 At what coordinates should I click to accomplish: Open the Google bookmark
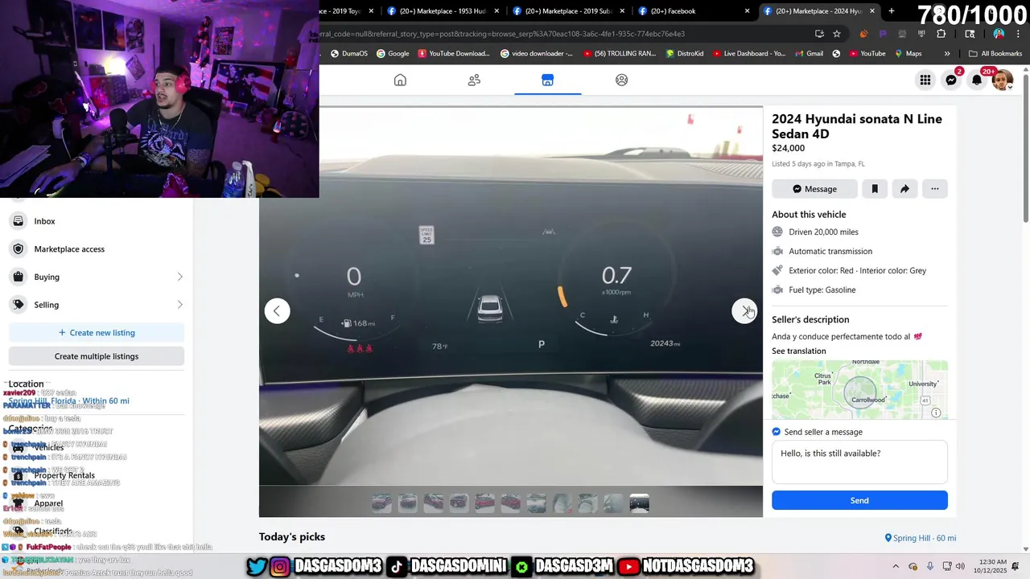(x=393, y=54)
